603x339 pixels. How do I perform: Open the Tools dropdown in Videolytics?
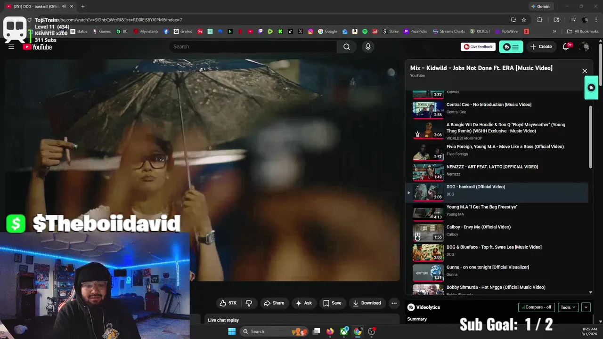[569, 307]
